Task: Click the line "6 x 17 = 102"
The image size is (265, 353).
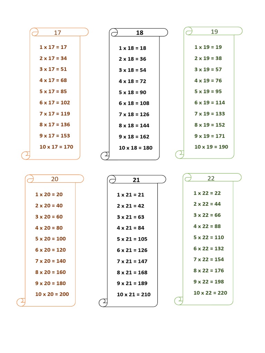Action: click(x=55, y=102)
